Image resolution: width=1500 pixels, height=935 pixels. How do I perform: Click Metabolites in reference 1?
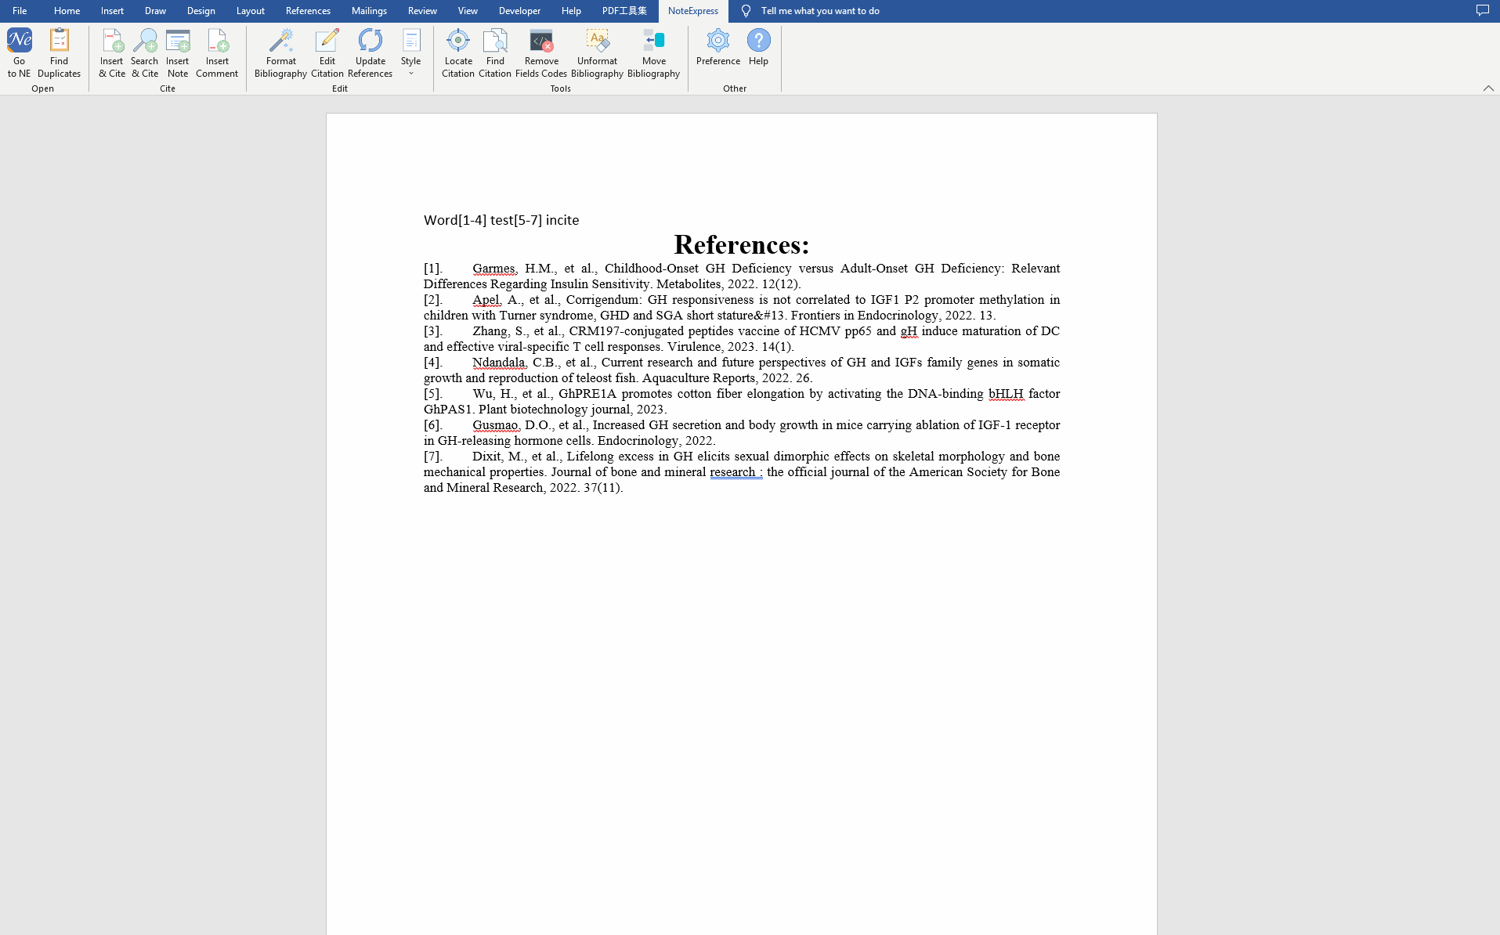[x=688, y=283]
